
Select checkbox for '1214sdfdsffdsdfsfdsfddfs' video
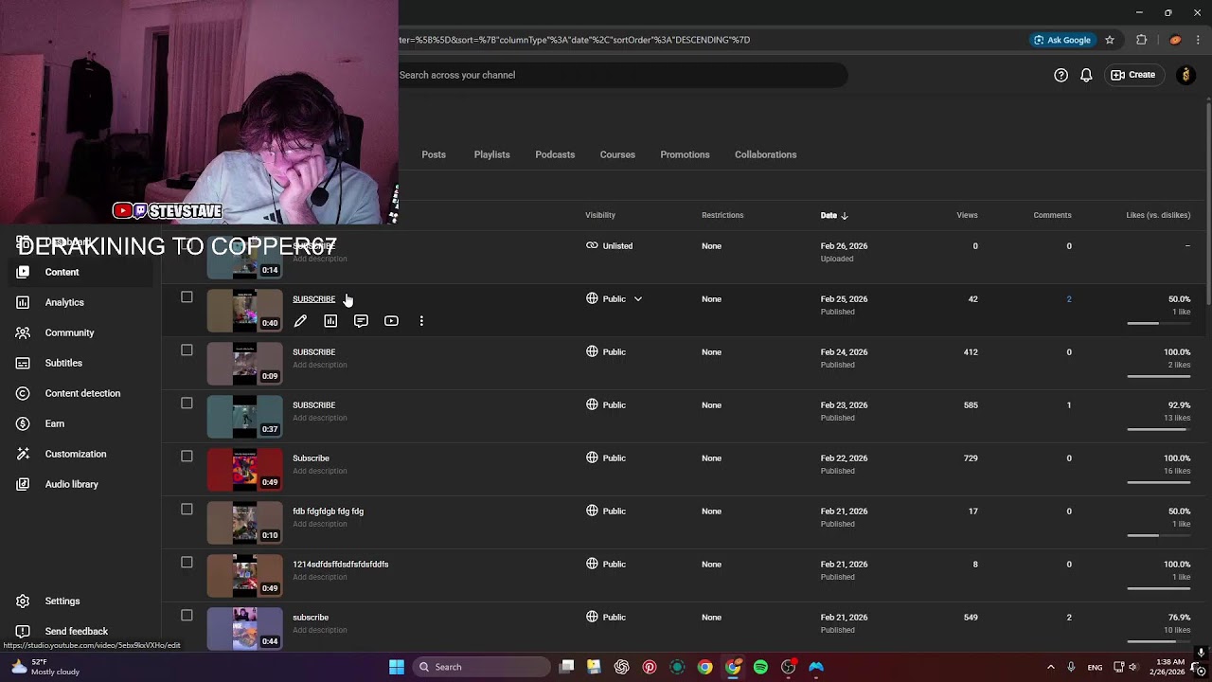pos(187,563)
